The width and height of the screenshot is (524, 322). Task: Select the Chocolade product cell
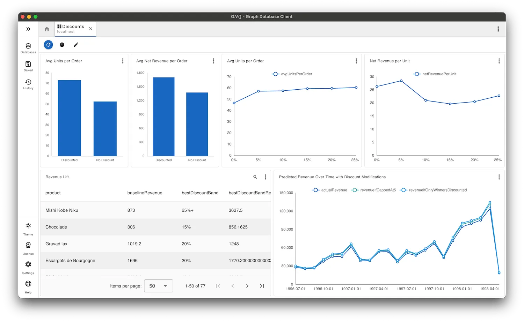[56, 227]
